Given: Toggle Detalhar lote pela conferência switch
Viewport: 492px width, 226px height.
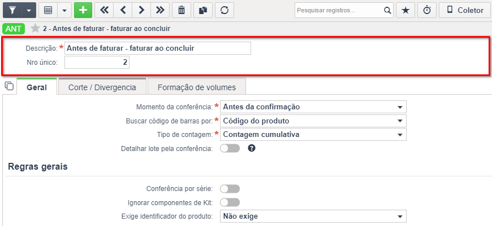Looking at the screenshot, I should tap(230, 148).
